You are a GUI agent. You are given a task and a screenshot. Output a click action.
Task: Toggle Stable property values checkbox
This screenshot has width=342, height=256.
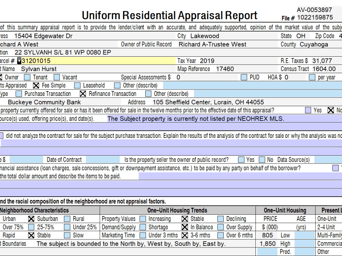point(185,219)
